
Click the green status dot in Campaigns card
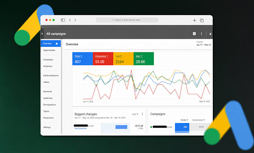151,127
